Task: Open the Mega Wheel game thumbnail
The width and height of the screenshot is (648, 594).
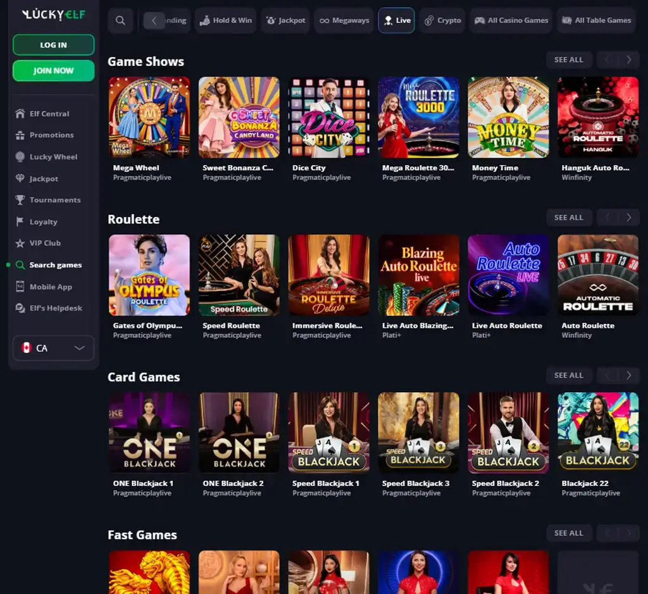Action: click(x=149, y=117)
